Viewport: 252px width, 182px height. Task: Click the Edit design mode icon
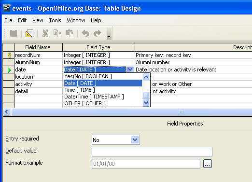[29, 33]
